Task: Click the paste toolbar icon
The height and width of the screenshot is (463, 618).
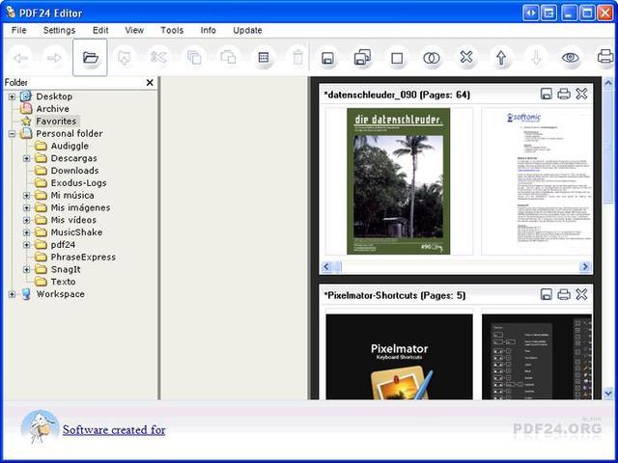Action: point(228,58)
